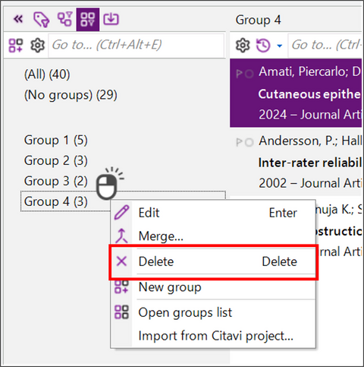Open reference list settings gear
The image size is (364, 367).
tap(243, 46)
